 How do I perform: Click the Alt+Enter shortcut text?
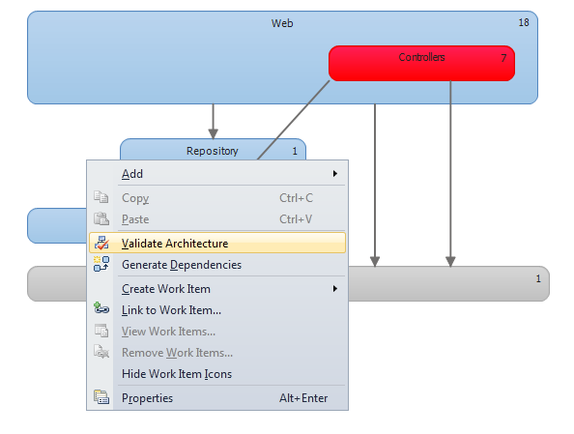click(x=303, y=397)
